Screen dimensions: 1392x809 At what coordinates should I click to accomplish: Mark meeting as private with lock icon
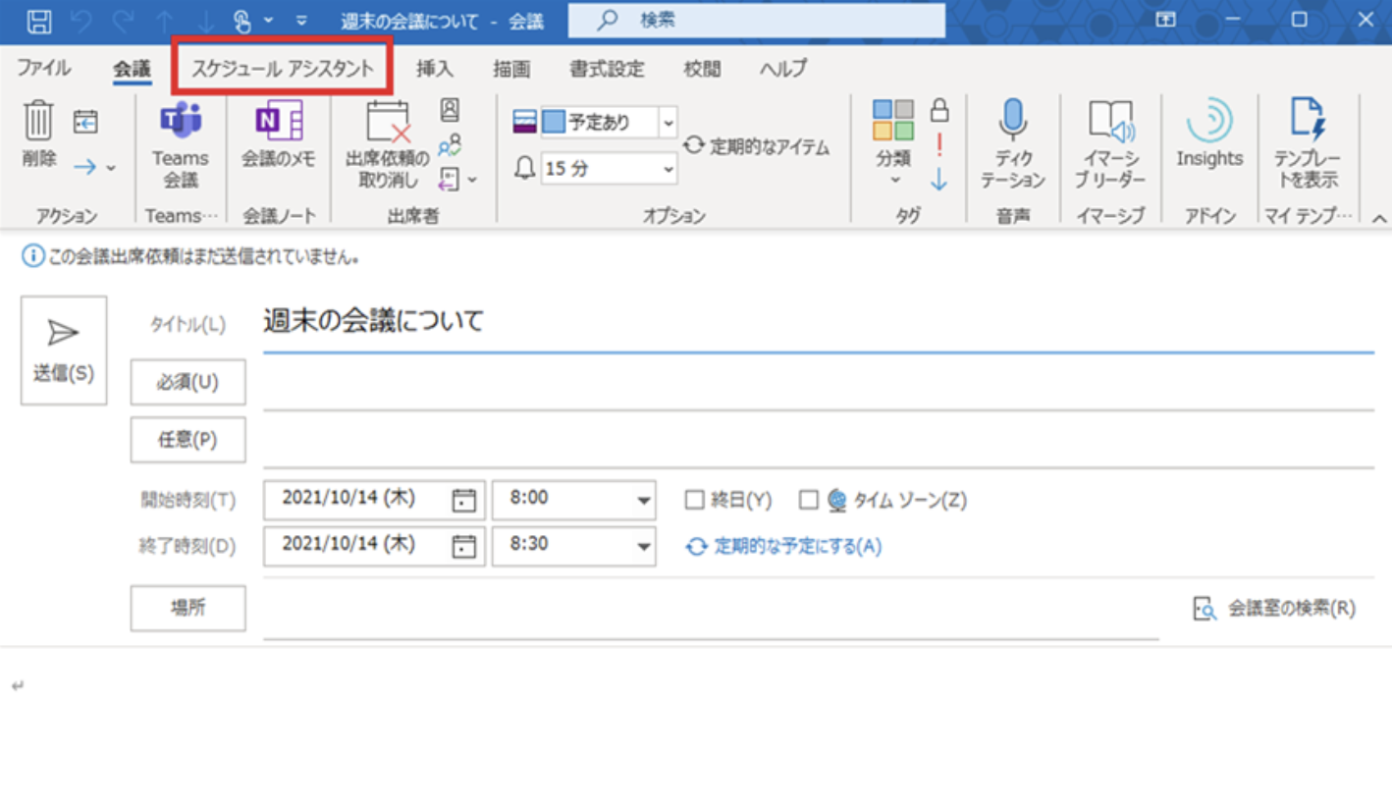939,109
